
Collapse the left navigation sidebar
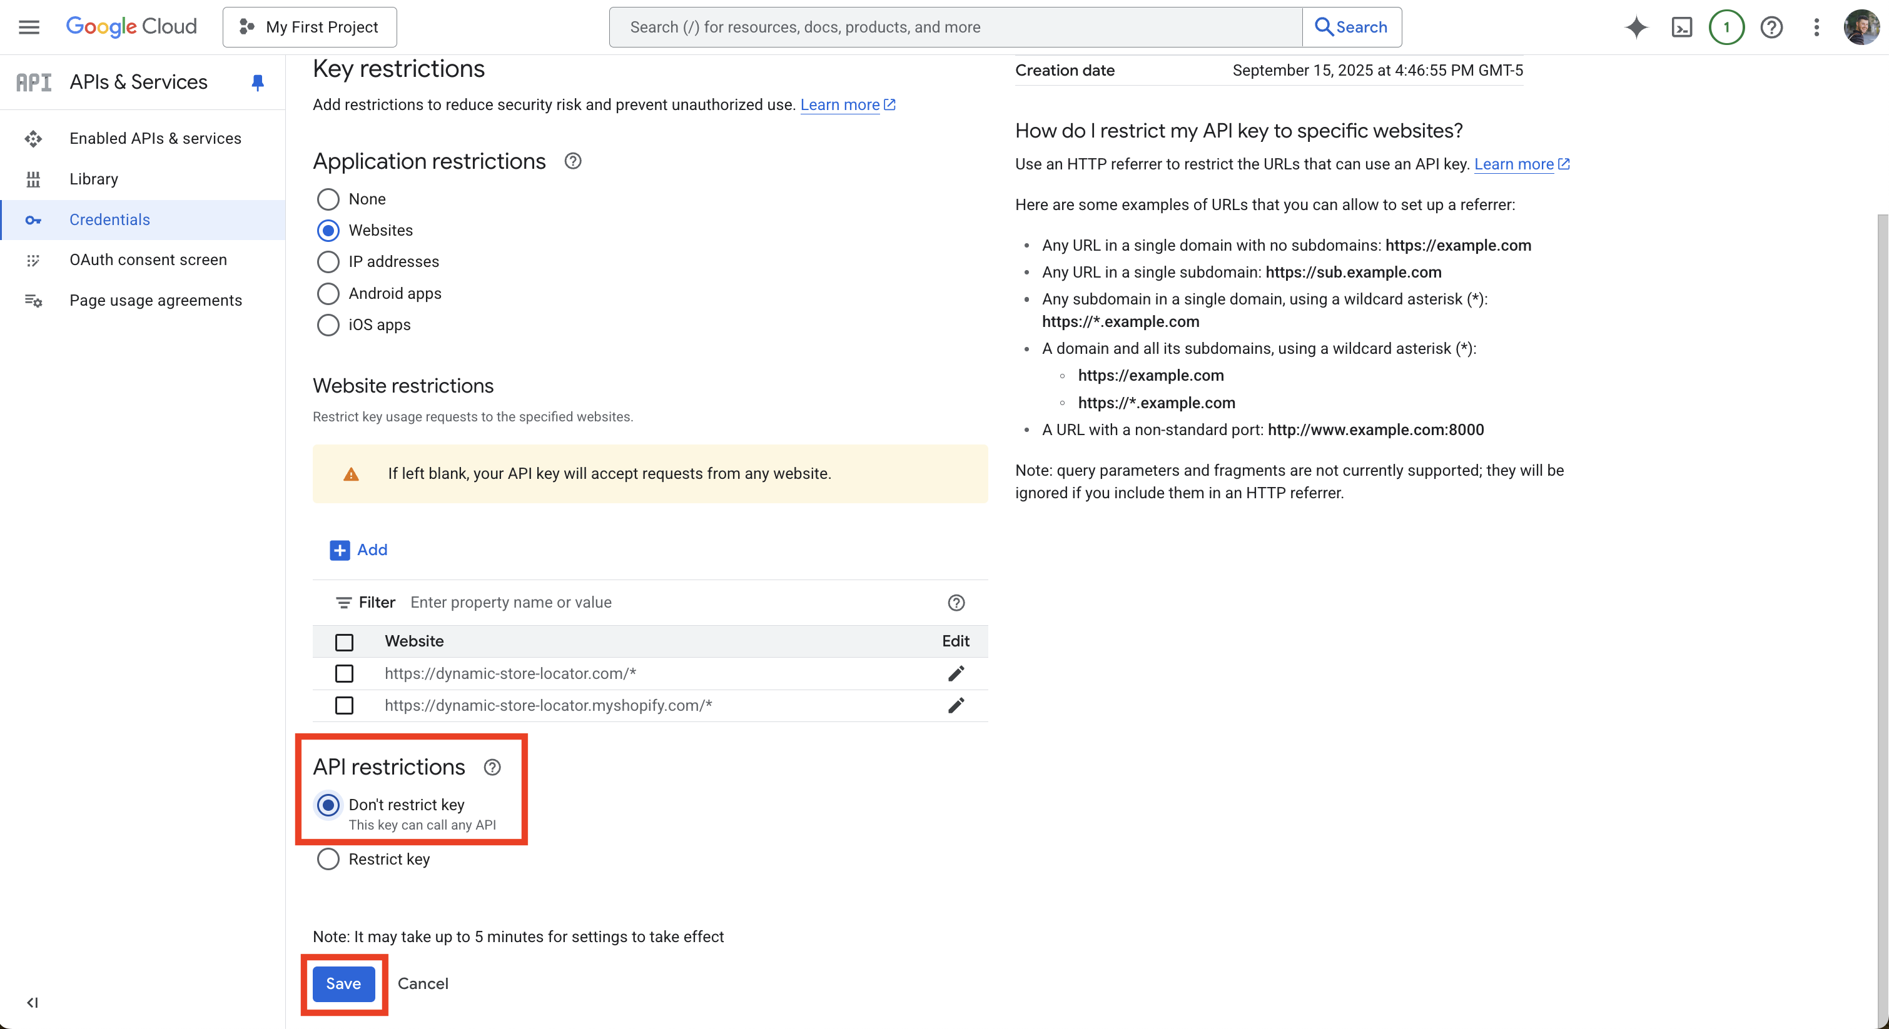coord(33,1002)
